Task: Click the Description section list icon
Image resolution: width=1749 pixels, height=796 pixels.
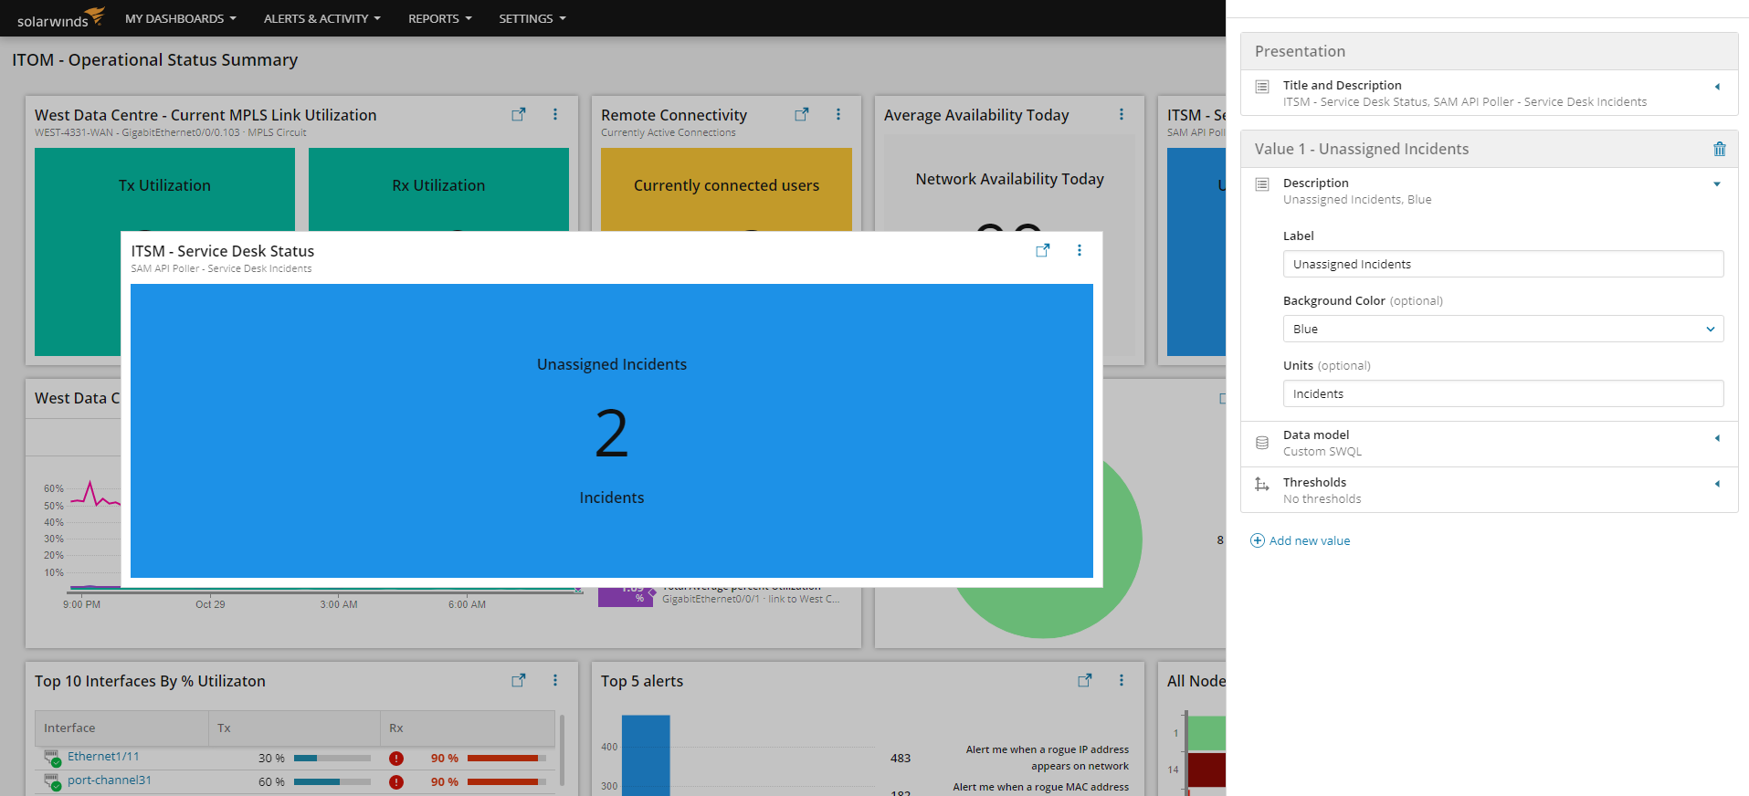Action: click(1262, 184)
